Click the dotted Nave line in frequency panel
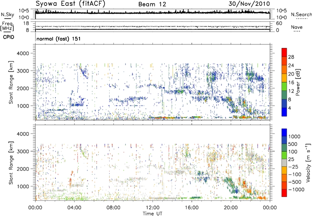This screenshot has height=216, width=312. 152,27
